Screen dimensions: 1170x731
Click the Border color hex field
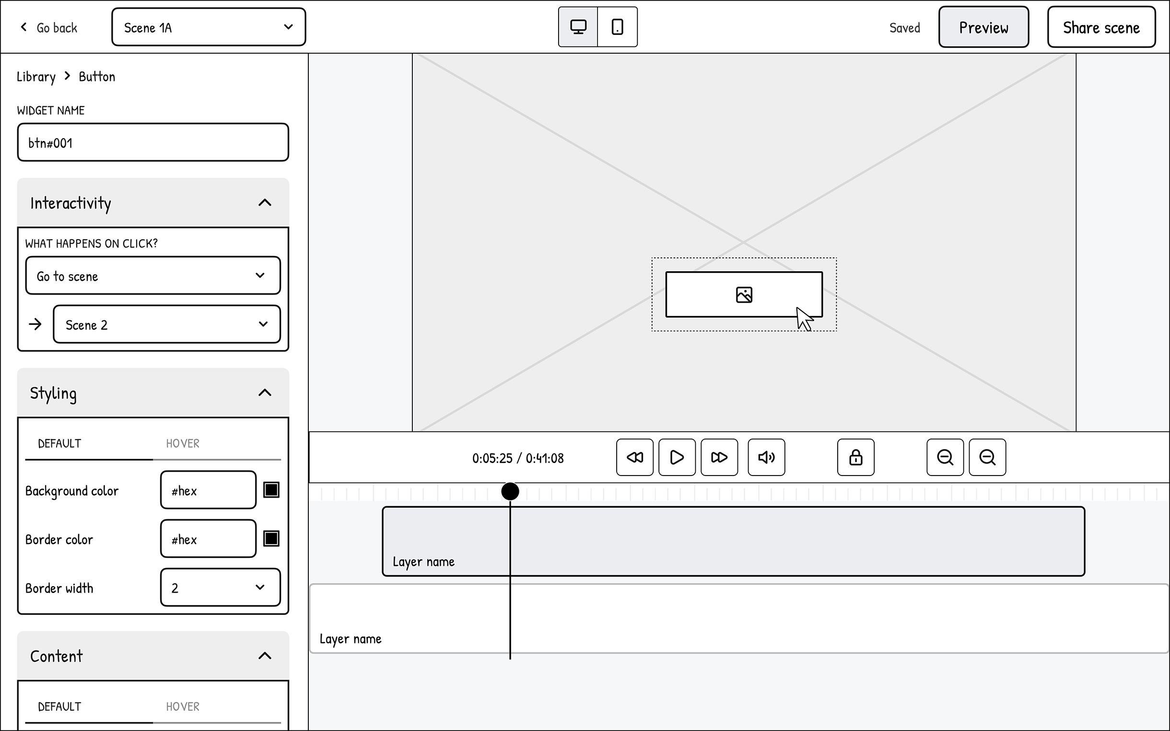[209, 539]
